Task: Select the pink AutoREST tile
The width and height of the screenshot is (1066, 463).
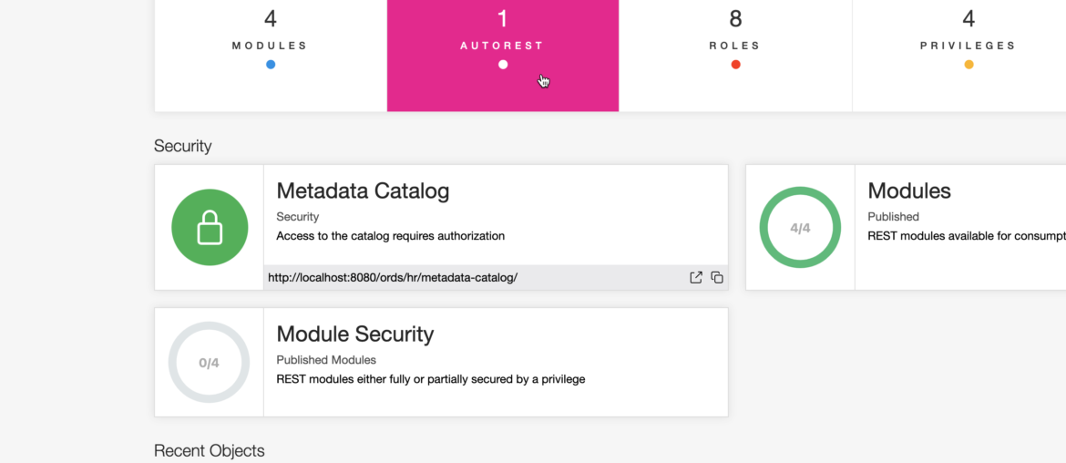Action: (503, 56)
